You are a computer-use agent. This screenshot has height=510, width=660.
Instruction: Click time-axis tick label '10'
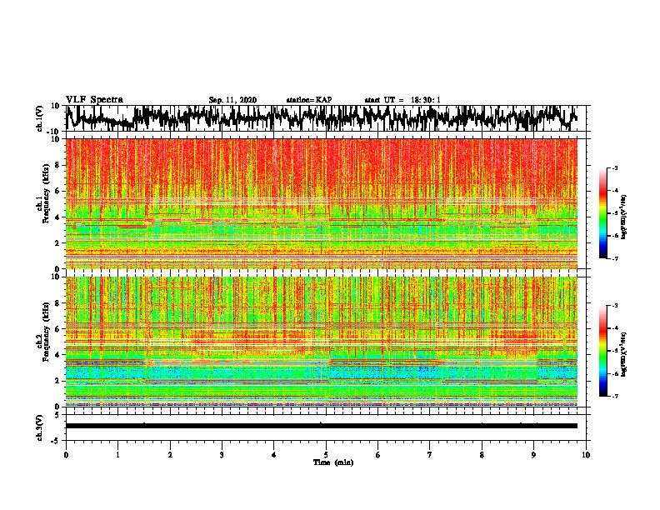coord(586,455)
